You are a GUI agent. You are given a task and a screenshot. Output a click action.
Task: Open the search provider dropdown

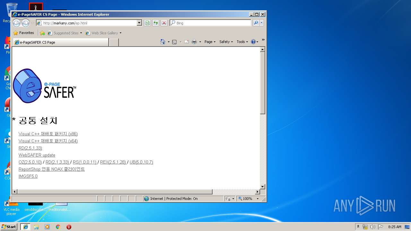(x=262, y=23)
